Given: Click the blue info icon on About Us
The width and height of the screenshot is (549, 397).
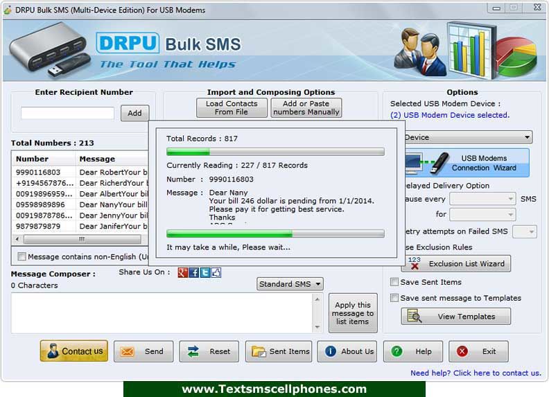Looking at the screenshot, I should [x=330, y=351].
